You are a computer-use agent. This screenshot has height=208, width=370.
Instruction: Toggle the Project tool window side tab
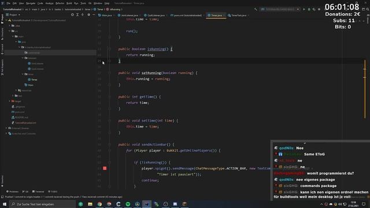coord(2,19)
